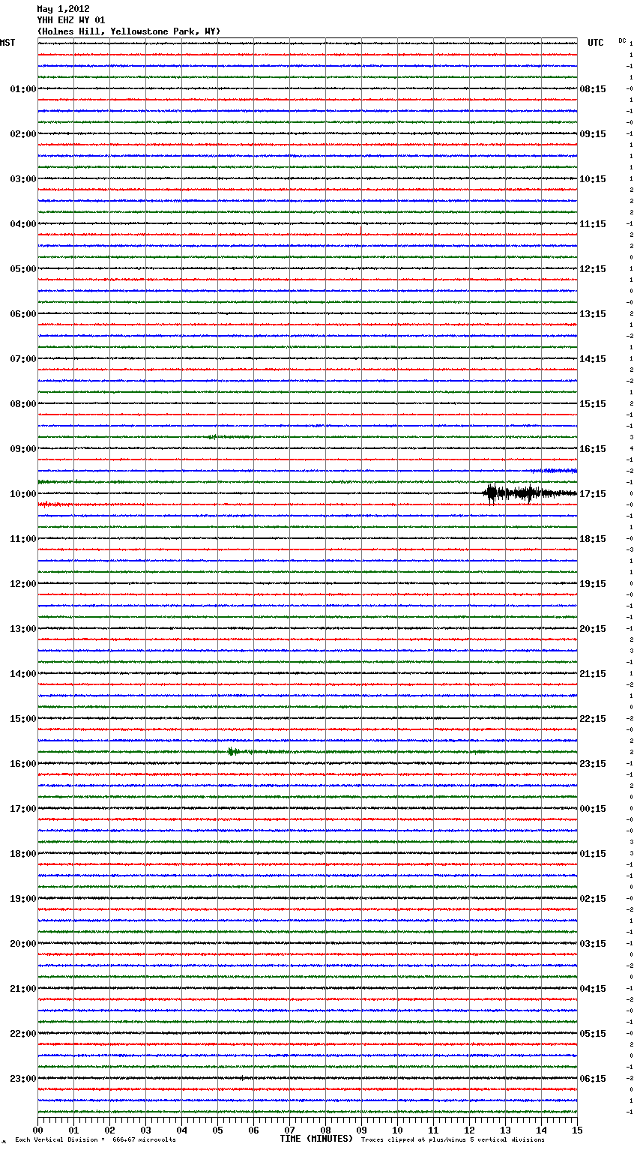Click minute tick label 15 on x-axis
The width and height of the screenshot is (637, 1150).
pyautogui.click(x=577, y=1130)
